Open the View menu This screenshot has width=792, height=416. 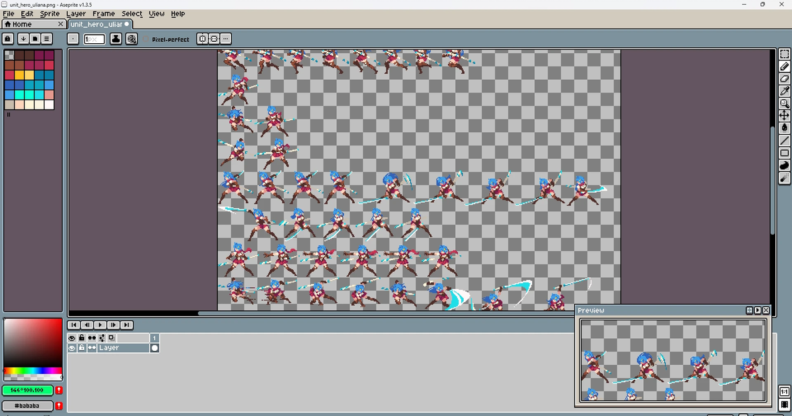157,14
